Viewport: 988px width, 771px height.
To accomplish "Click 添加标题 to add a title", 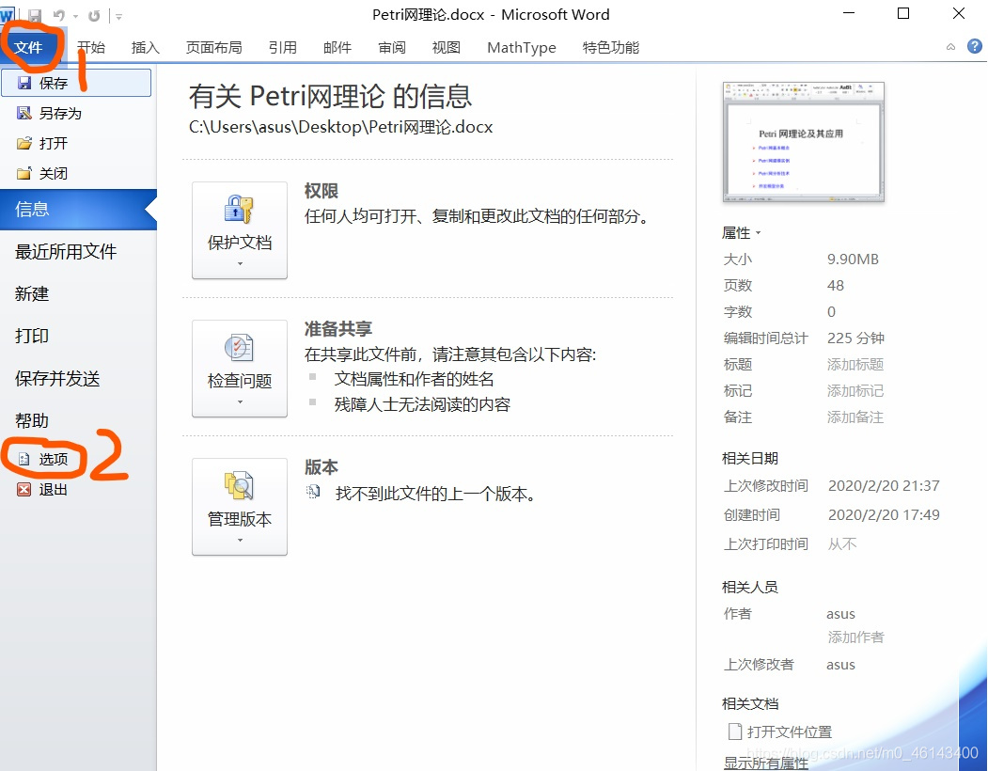I will click(x=855, y=365).
